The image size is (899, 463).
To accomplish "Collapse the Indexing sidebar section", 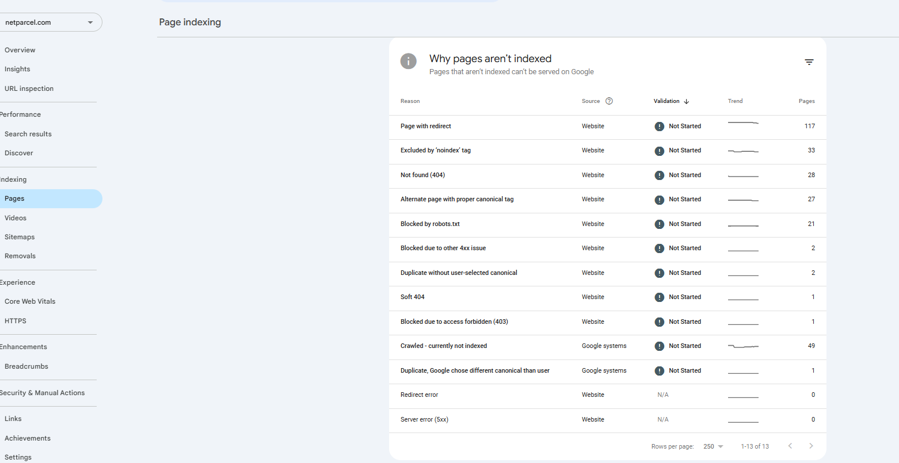I will (x=14, y=179).
